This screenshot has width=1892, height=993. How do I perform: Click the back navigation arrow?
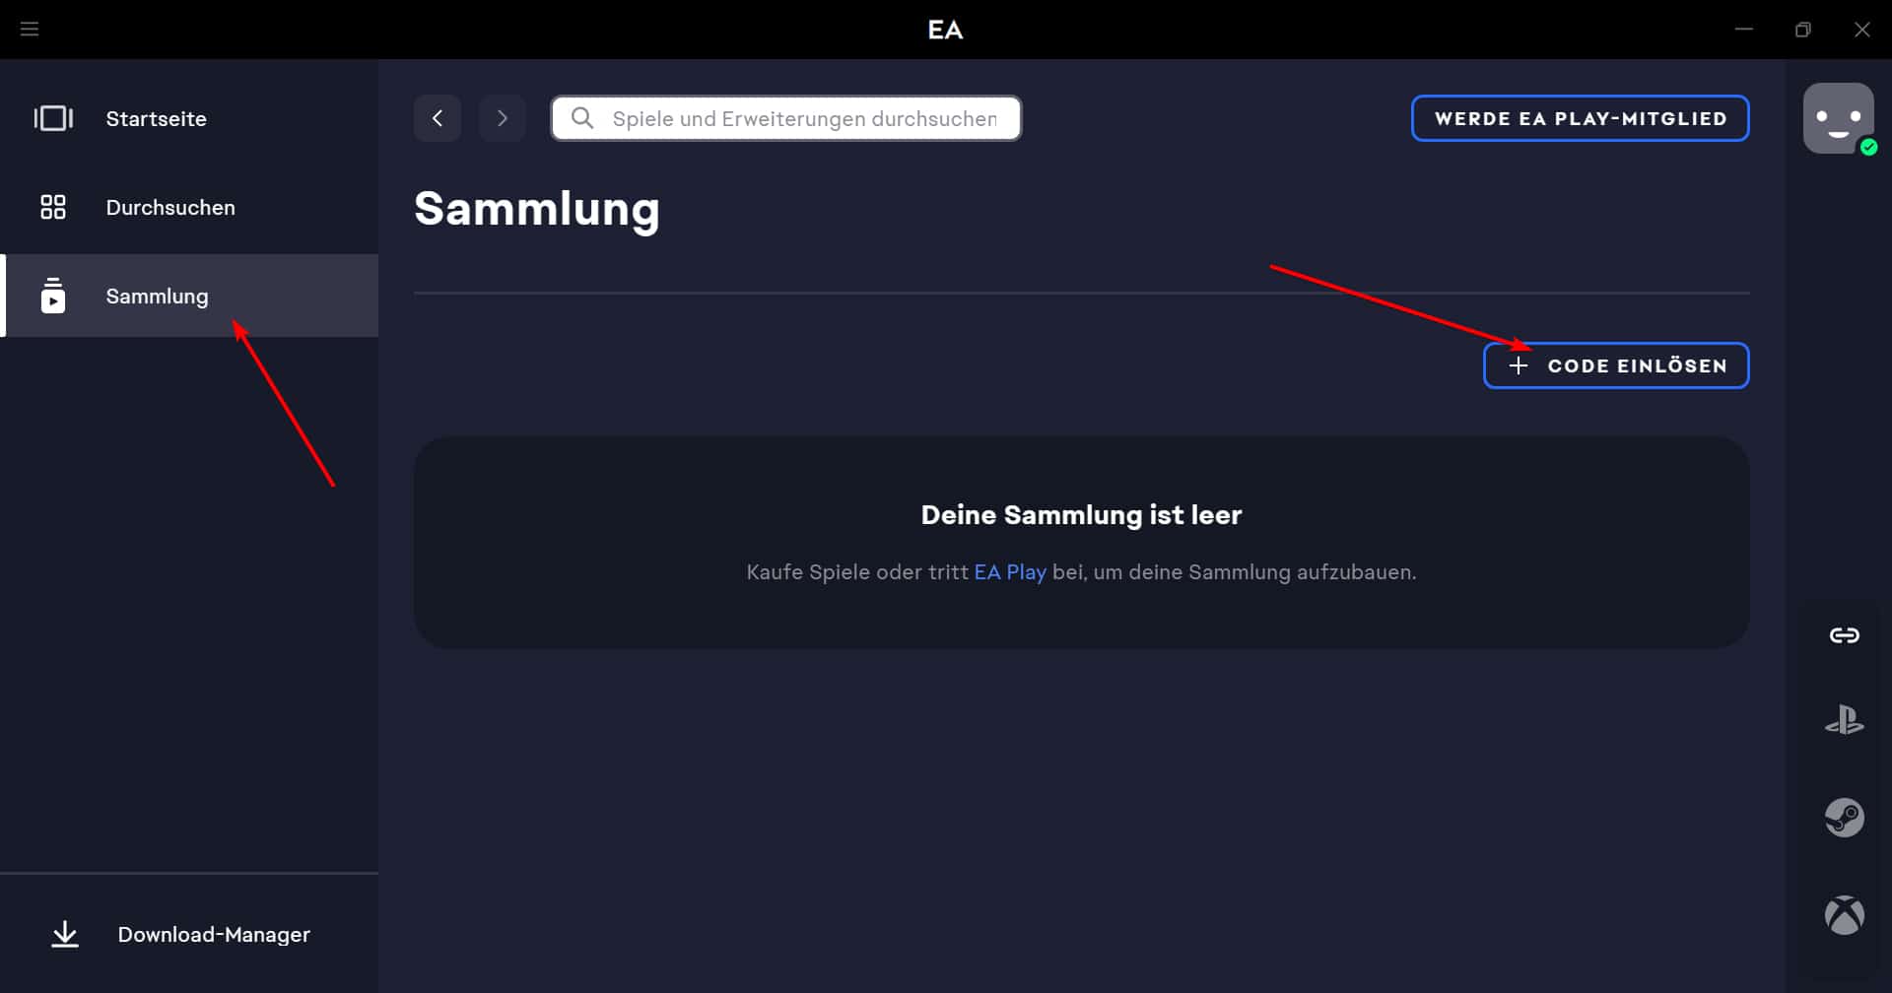click(438, 118)
